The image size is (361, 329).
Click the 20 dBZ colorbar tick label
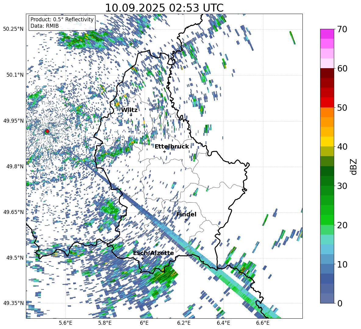pos(342,225)
